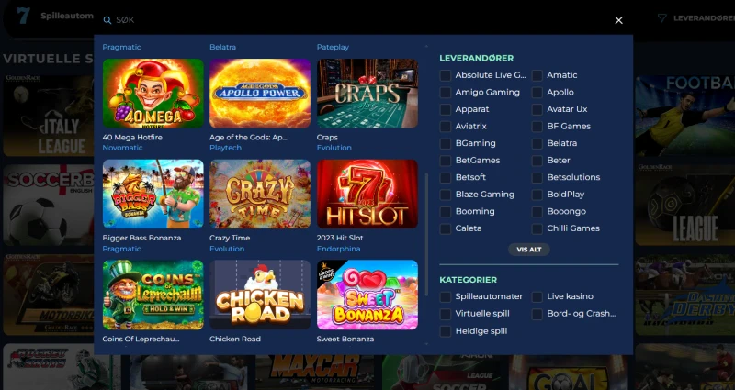Enable the Amigo Gaming provider checkbox
This screenshot has height=390, width=735.
click(446, 93)
